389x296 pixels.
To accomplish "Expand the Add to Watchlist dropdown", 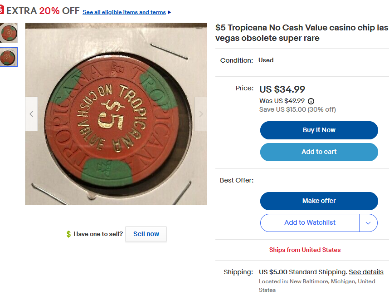I will tap(368, 223).
